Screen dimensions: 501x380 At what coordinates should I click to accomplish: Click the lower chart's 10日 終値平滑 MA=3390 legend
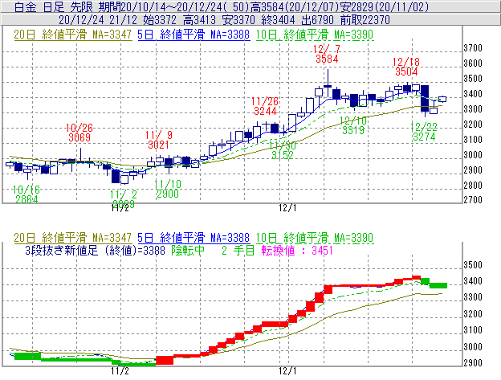(x=315, y=238)
